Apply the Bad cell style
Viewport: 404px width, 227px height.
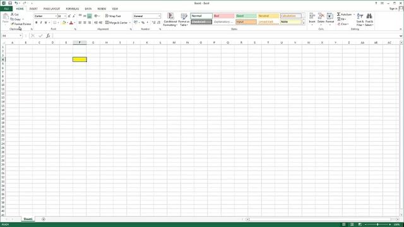coord(223,16)
